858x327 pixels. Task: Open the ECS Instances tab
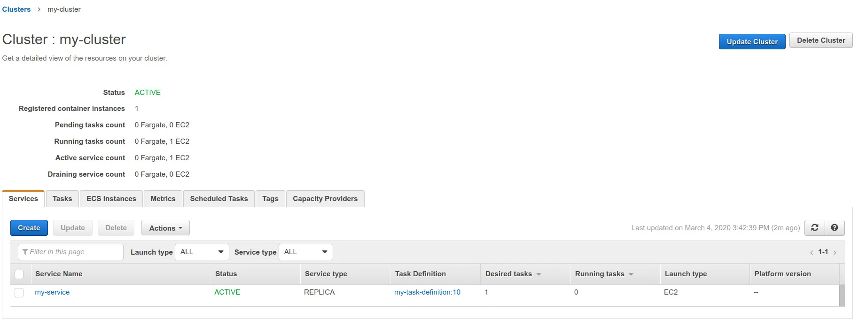[x=111, y=199]
